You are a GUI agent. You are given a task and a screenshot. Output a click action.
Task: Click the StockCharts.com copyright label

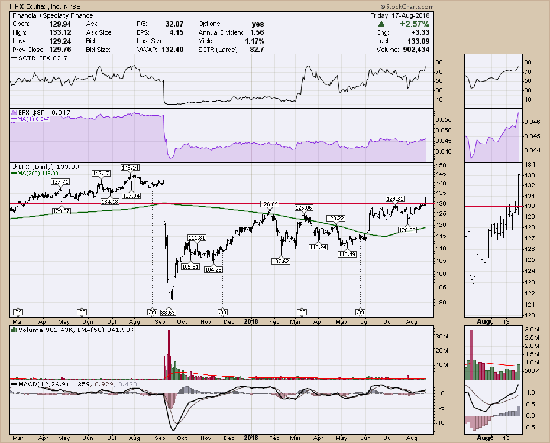(407, 6)
